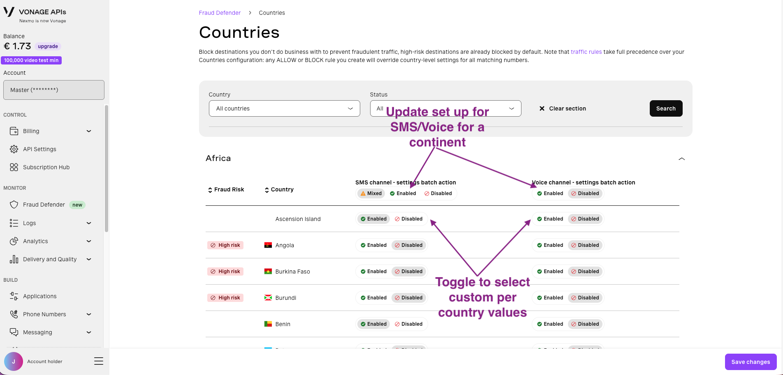The height and width of the screenshot is (375, 783).
Task: Go to Fraud Defender in the sidebar
Action: pos(51,205)
